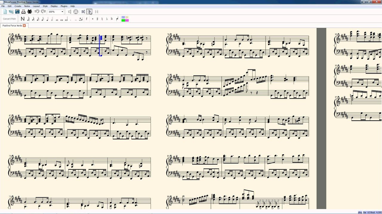Add a double augmentation dot

tap(76, 20)
